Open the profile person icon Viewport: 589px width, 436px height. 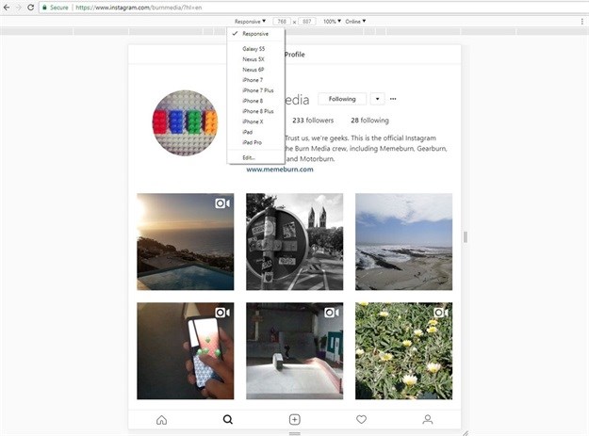[428, 419]
